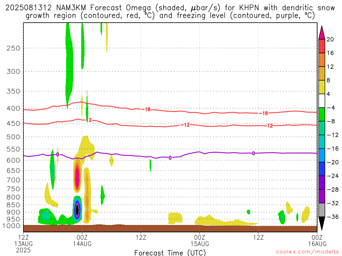342x256 pixels.
Task: Select the 750 pressure level label
Action: point(13,189)
